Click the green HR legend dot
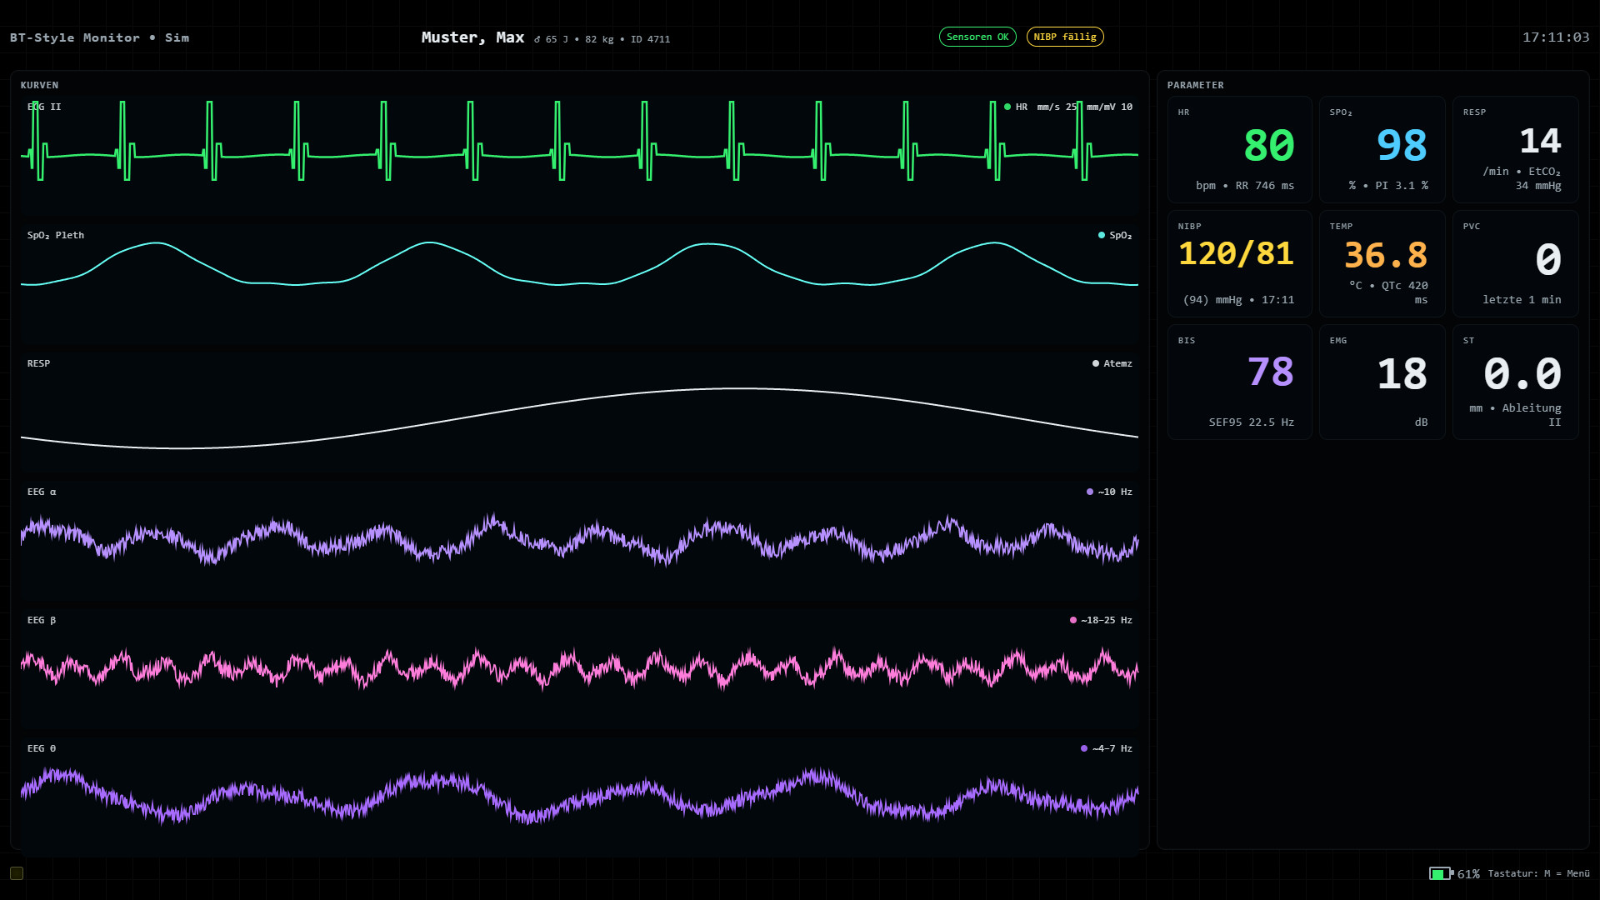Viewport: 1600px width, 900px height. coord(1006,107)
